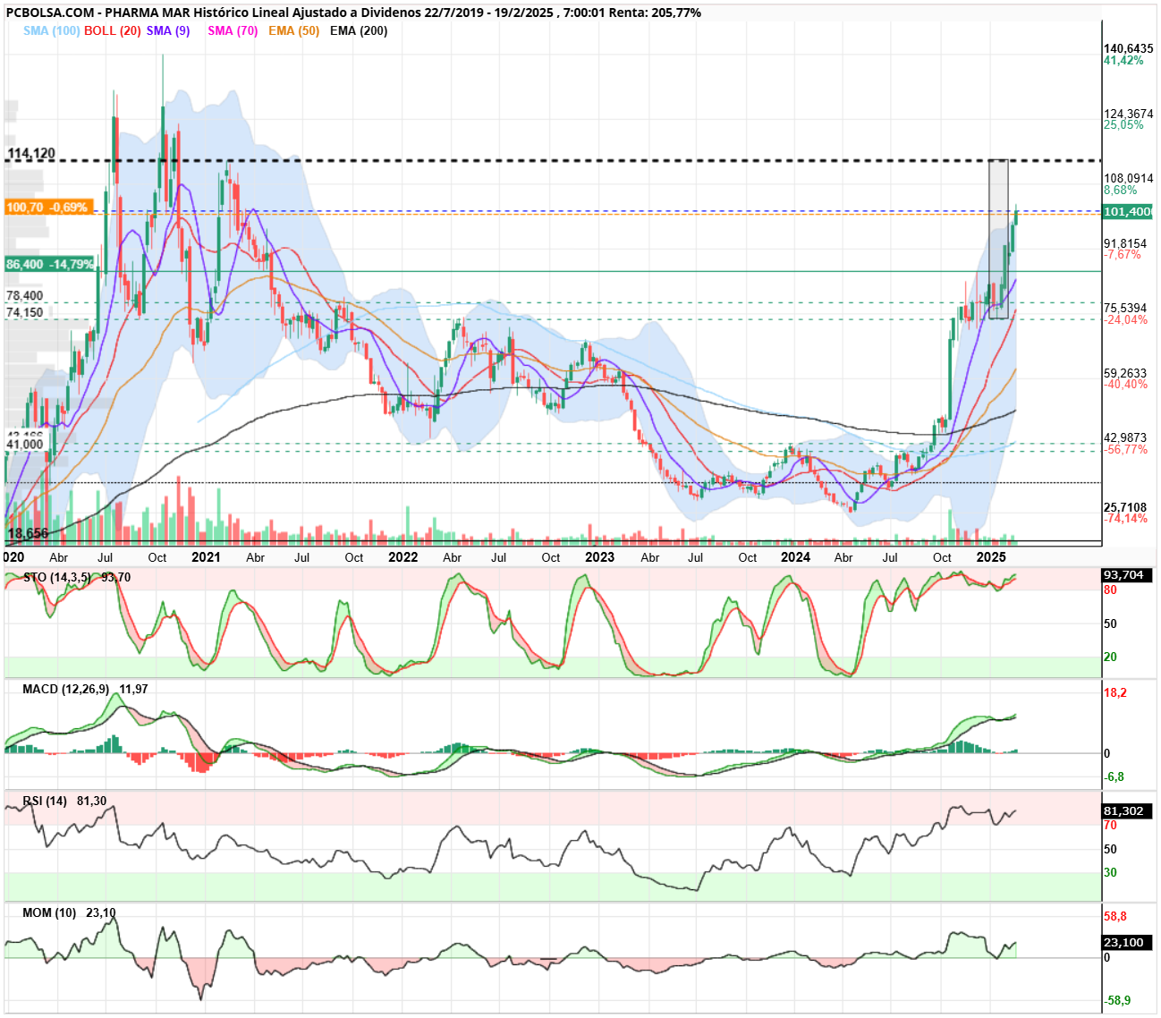Select the 114,120 resistance level label
The image size is (1161, 1018).
click(31, 154)
